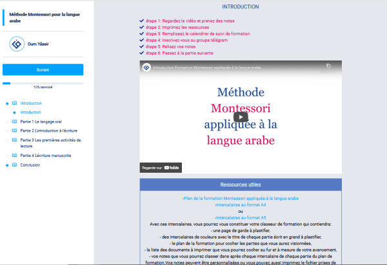
Task: Open the Introduction section in the sidebar
Action: tap(31, 103)
